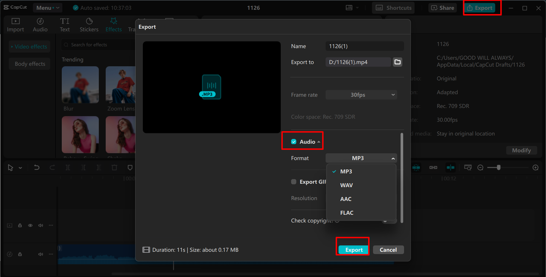Open the Body effects category
The width and height of the screenshot is (546, 277).
coord(29,64)
